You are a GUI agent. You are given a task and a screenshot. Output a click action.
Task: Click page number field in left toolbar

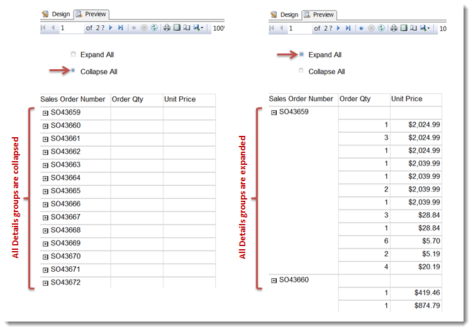tap(71, 28)
